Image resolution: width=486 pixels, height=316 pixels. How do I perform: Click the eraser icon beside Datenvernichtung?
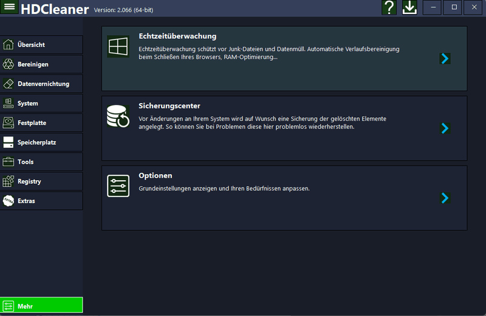9,84
